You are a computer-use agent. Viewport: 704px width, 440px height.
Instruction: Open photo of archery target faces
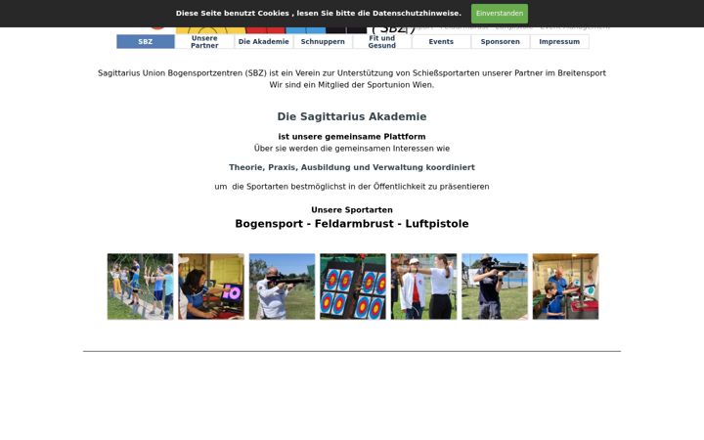pyautogui.click(x=353, y=286)
